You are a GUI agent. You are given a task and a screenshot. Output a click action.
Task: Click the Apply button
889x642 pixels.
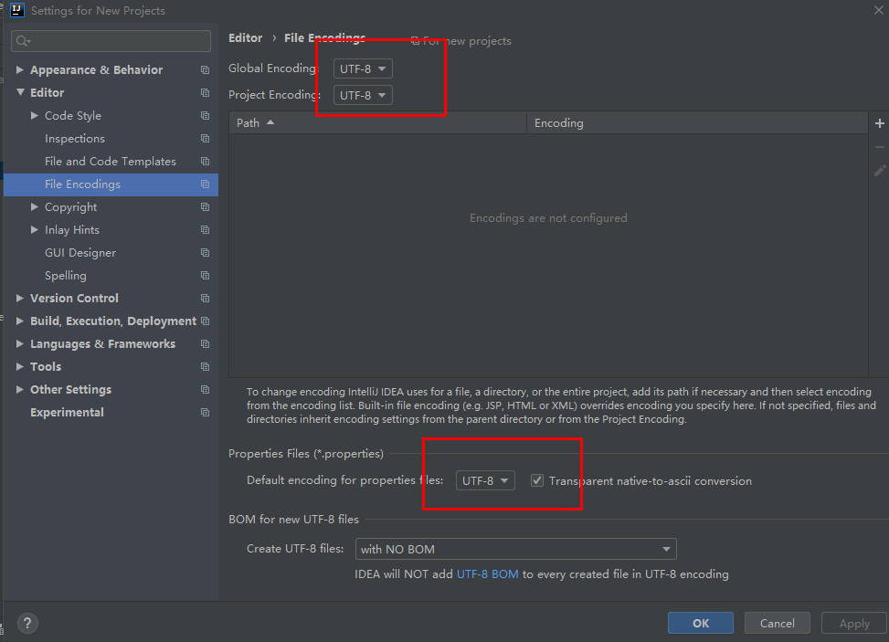pyautogui.click(x=854, y=624)
